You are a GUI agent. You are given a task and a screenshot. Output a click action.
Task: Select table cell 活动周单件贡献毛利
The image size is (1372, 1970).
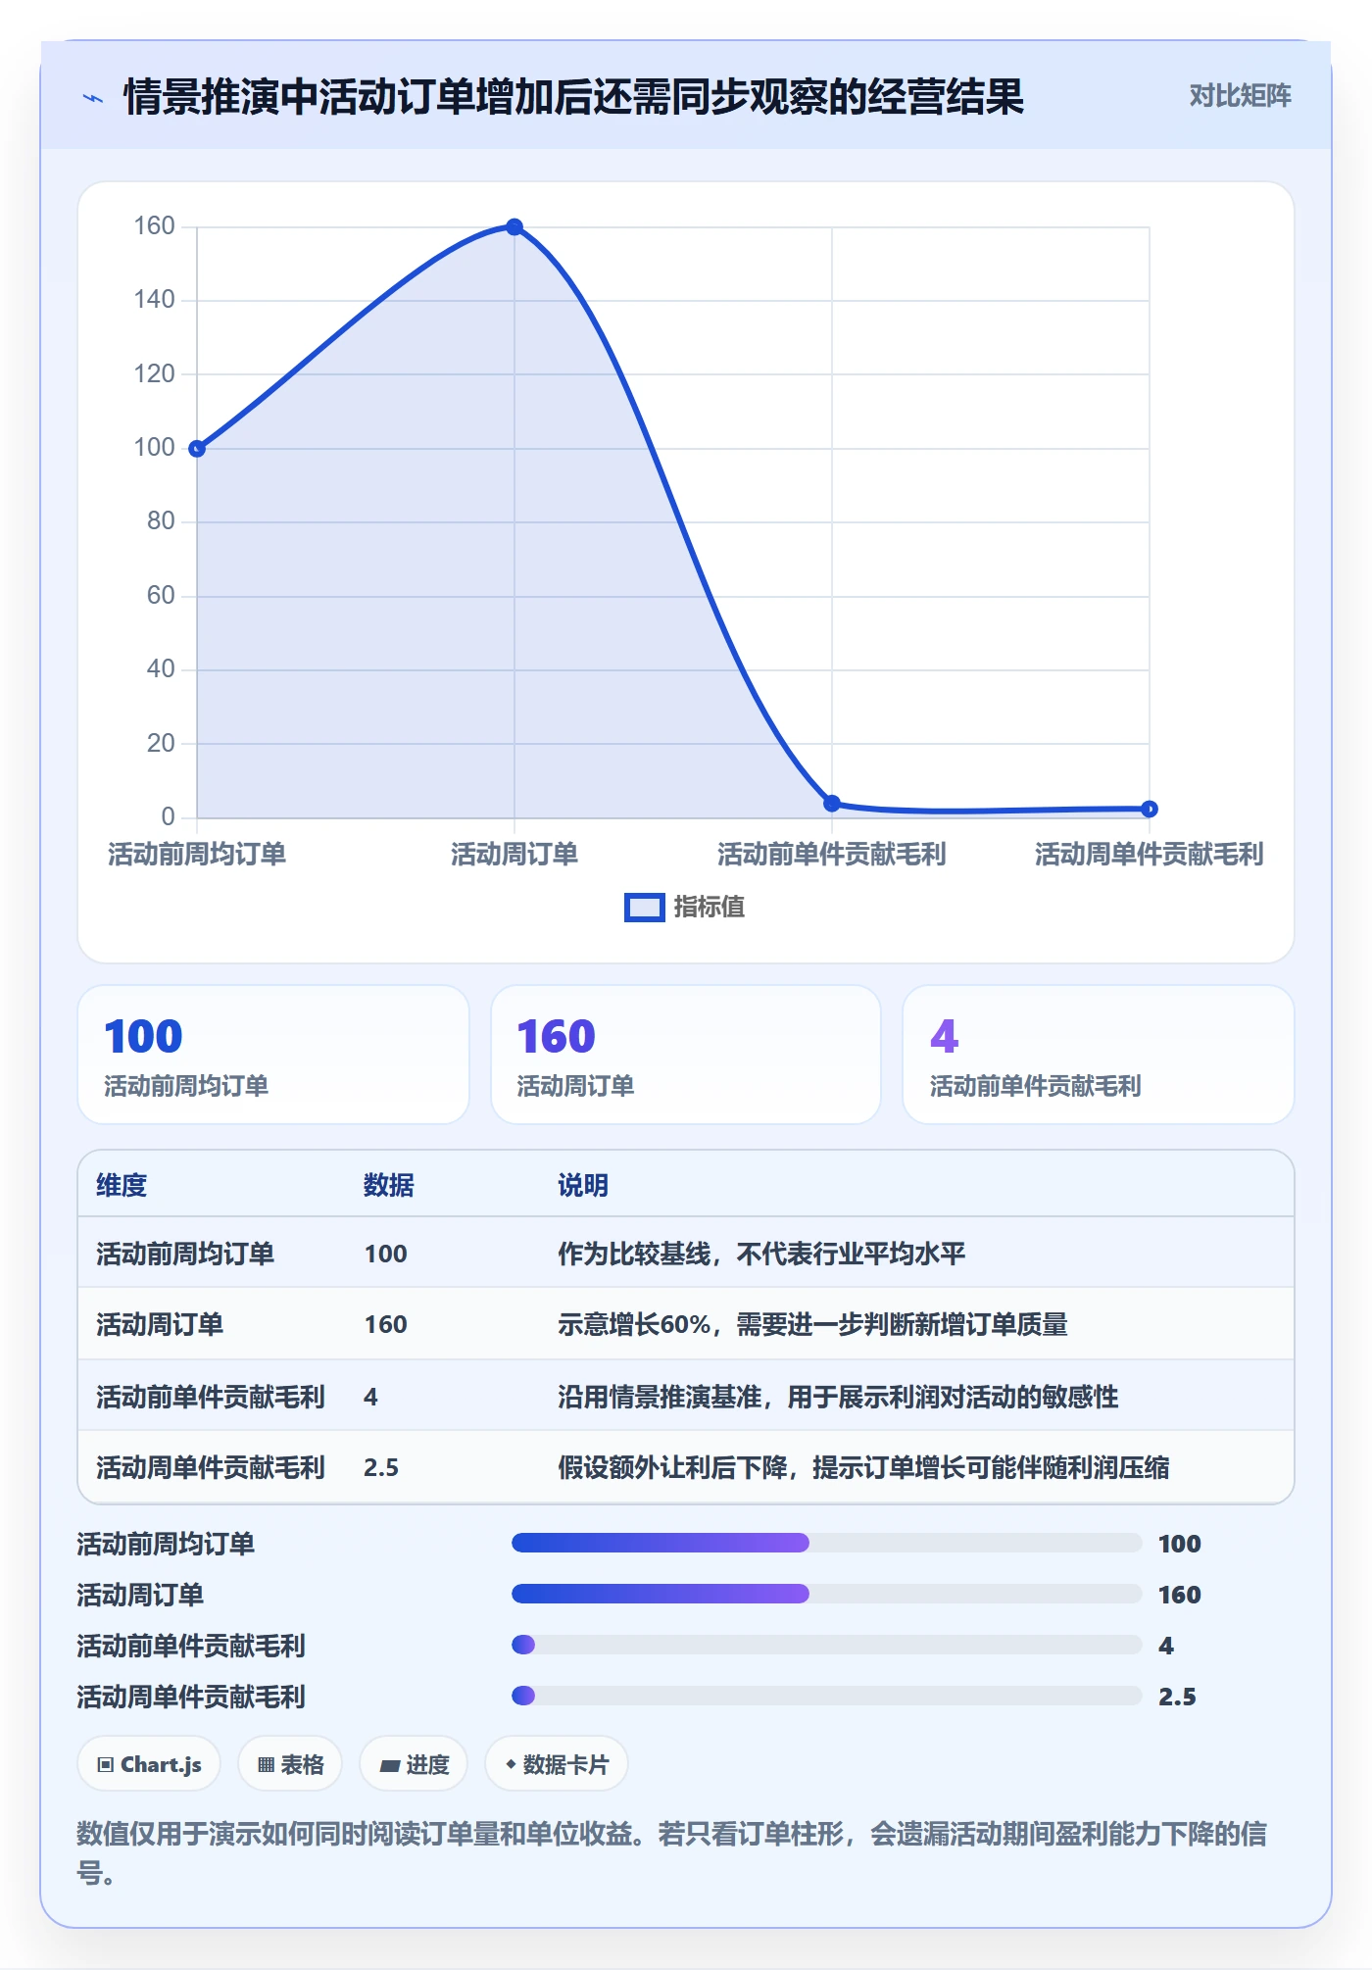[211, 1467]
